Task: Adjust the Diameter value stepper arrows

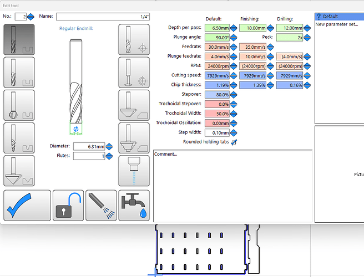Action: point(109,147)
